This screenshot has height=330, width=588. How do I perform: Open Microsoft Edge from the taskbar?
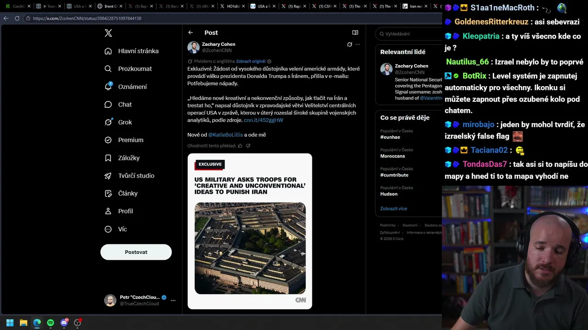pyautogui.click(x=37, y=323)
